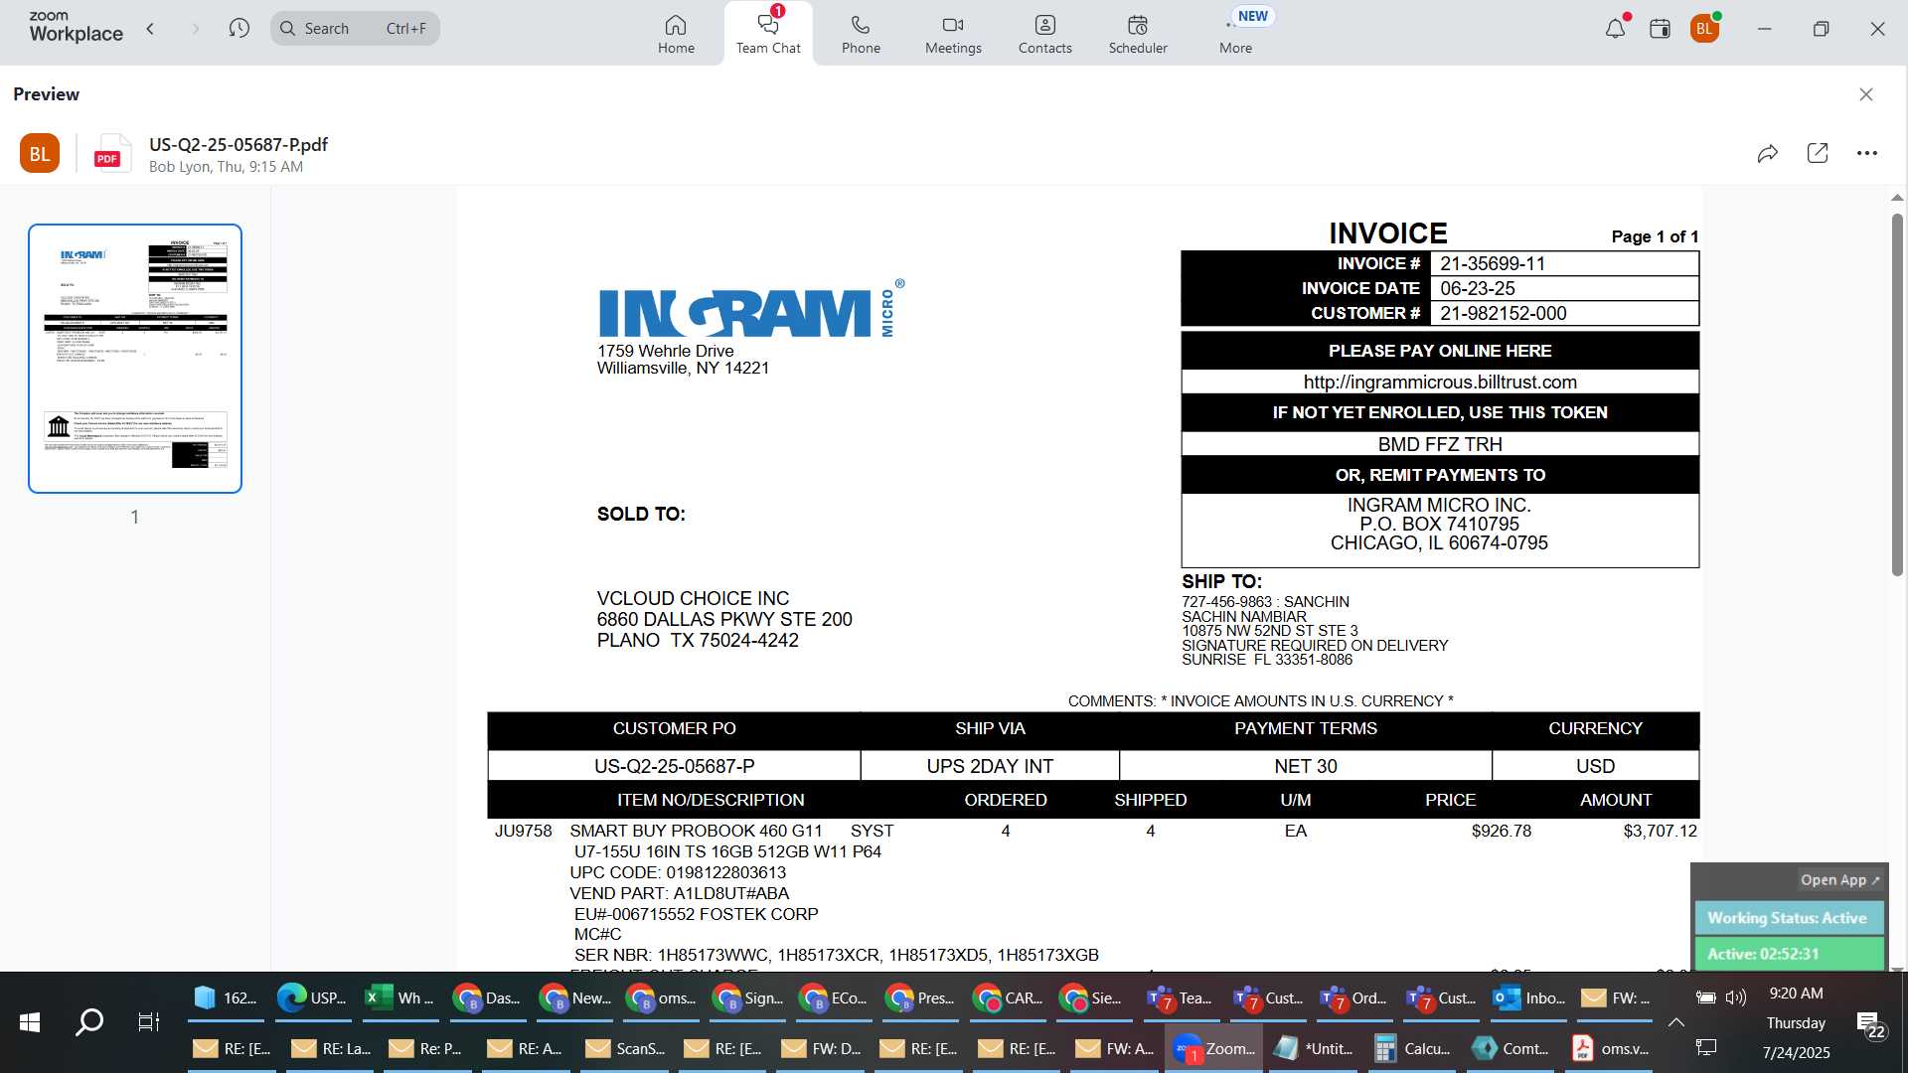
Task: Click the Open App button
Action: (1839, 880)
